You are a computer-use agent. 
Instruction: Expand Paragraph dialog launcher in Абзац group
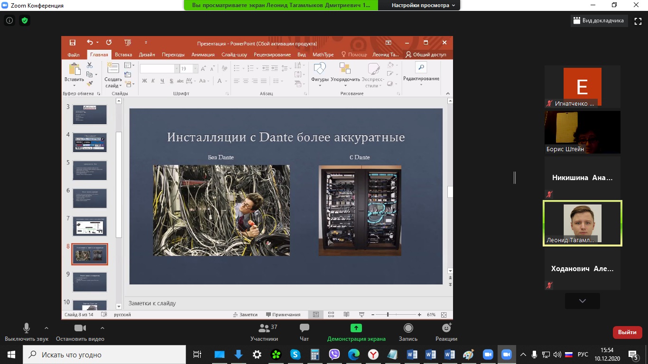[306, 94]
